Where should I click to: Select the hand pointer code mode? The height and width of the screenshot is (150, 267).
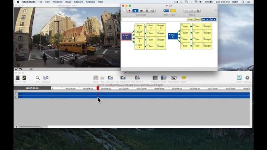pos(135,11)
